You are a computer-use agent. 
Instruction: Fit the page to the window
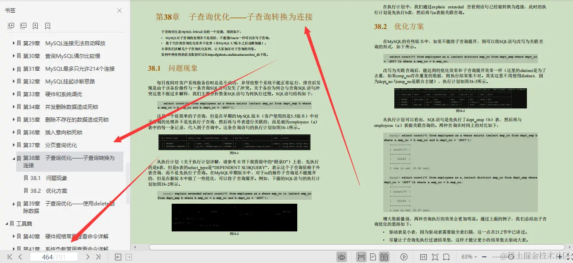(x=435, y=257)
